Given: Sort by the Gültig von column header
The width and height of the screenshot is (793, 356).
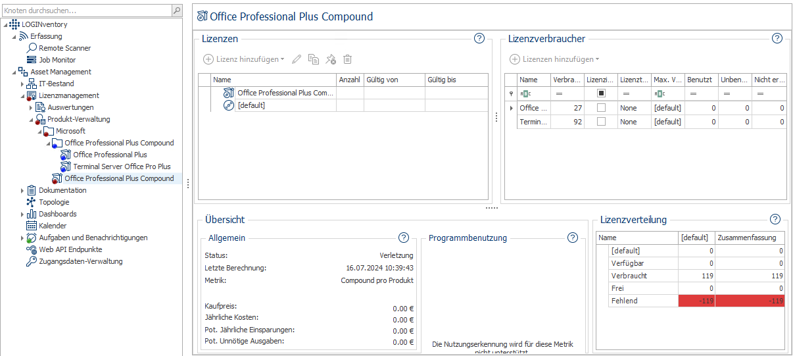Looking at the screenshot, I should [395, 80].
